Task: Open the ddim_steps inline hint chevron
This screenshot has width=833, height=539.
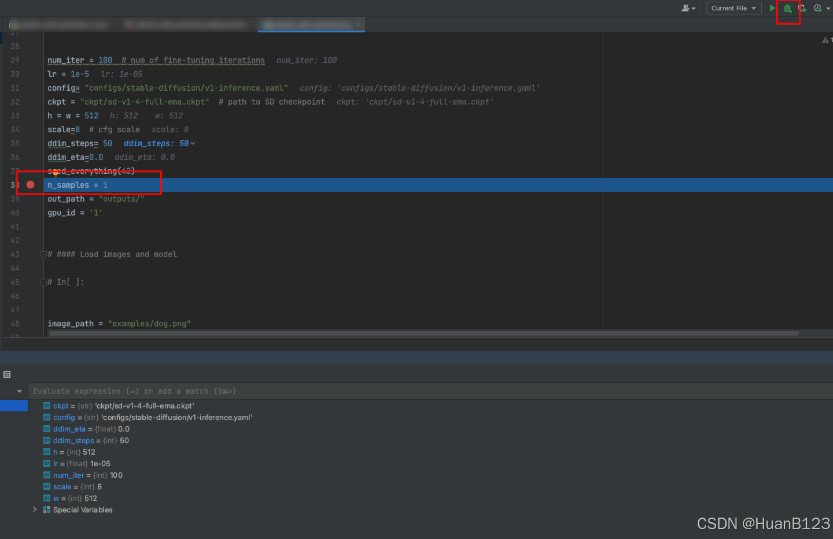Action: tap(192, 143)
